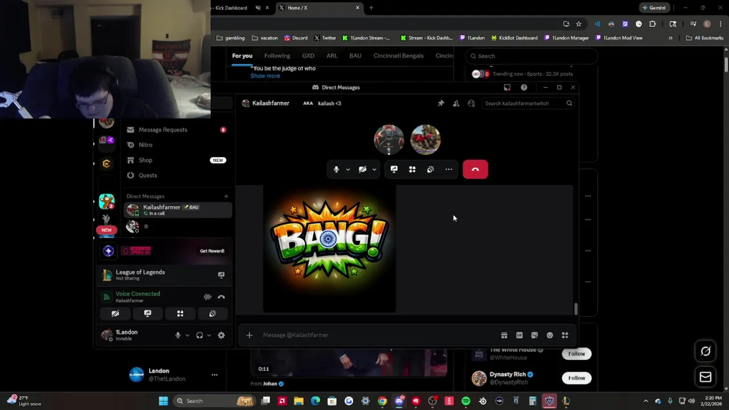Open Message Requests
The width and height of the screenshot is (729, 410).
pos(178,130)
